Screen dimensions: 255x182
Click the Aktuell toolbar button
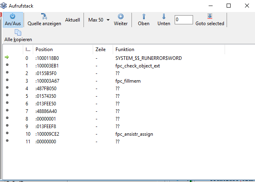tap(72, 20)
